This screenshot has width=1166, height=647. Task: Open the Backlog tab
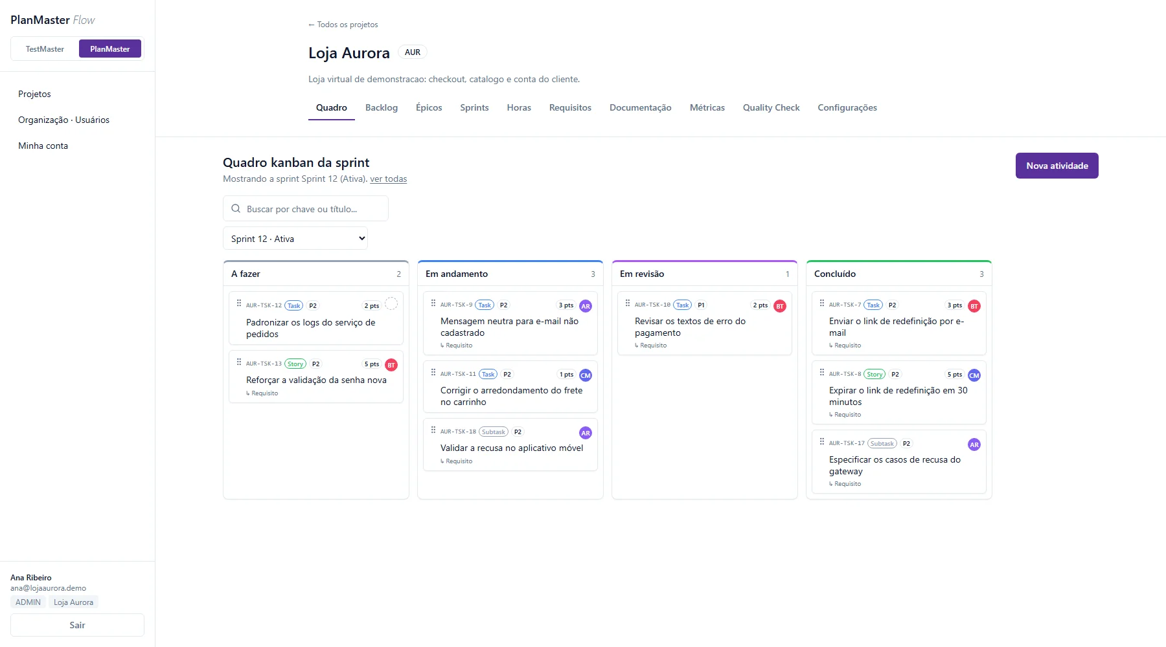[x=382, y=108]
